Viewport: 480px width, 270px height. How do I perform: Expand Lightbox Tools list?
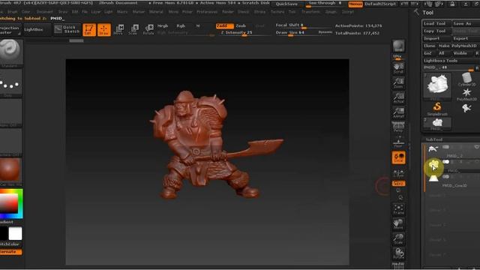451,61
